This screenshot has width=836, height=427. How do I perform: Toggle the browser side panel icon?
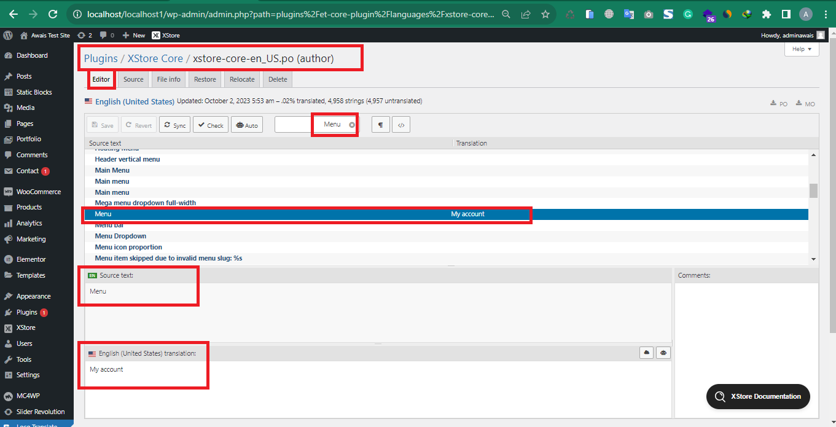786,14
